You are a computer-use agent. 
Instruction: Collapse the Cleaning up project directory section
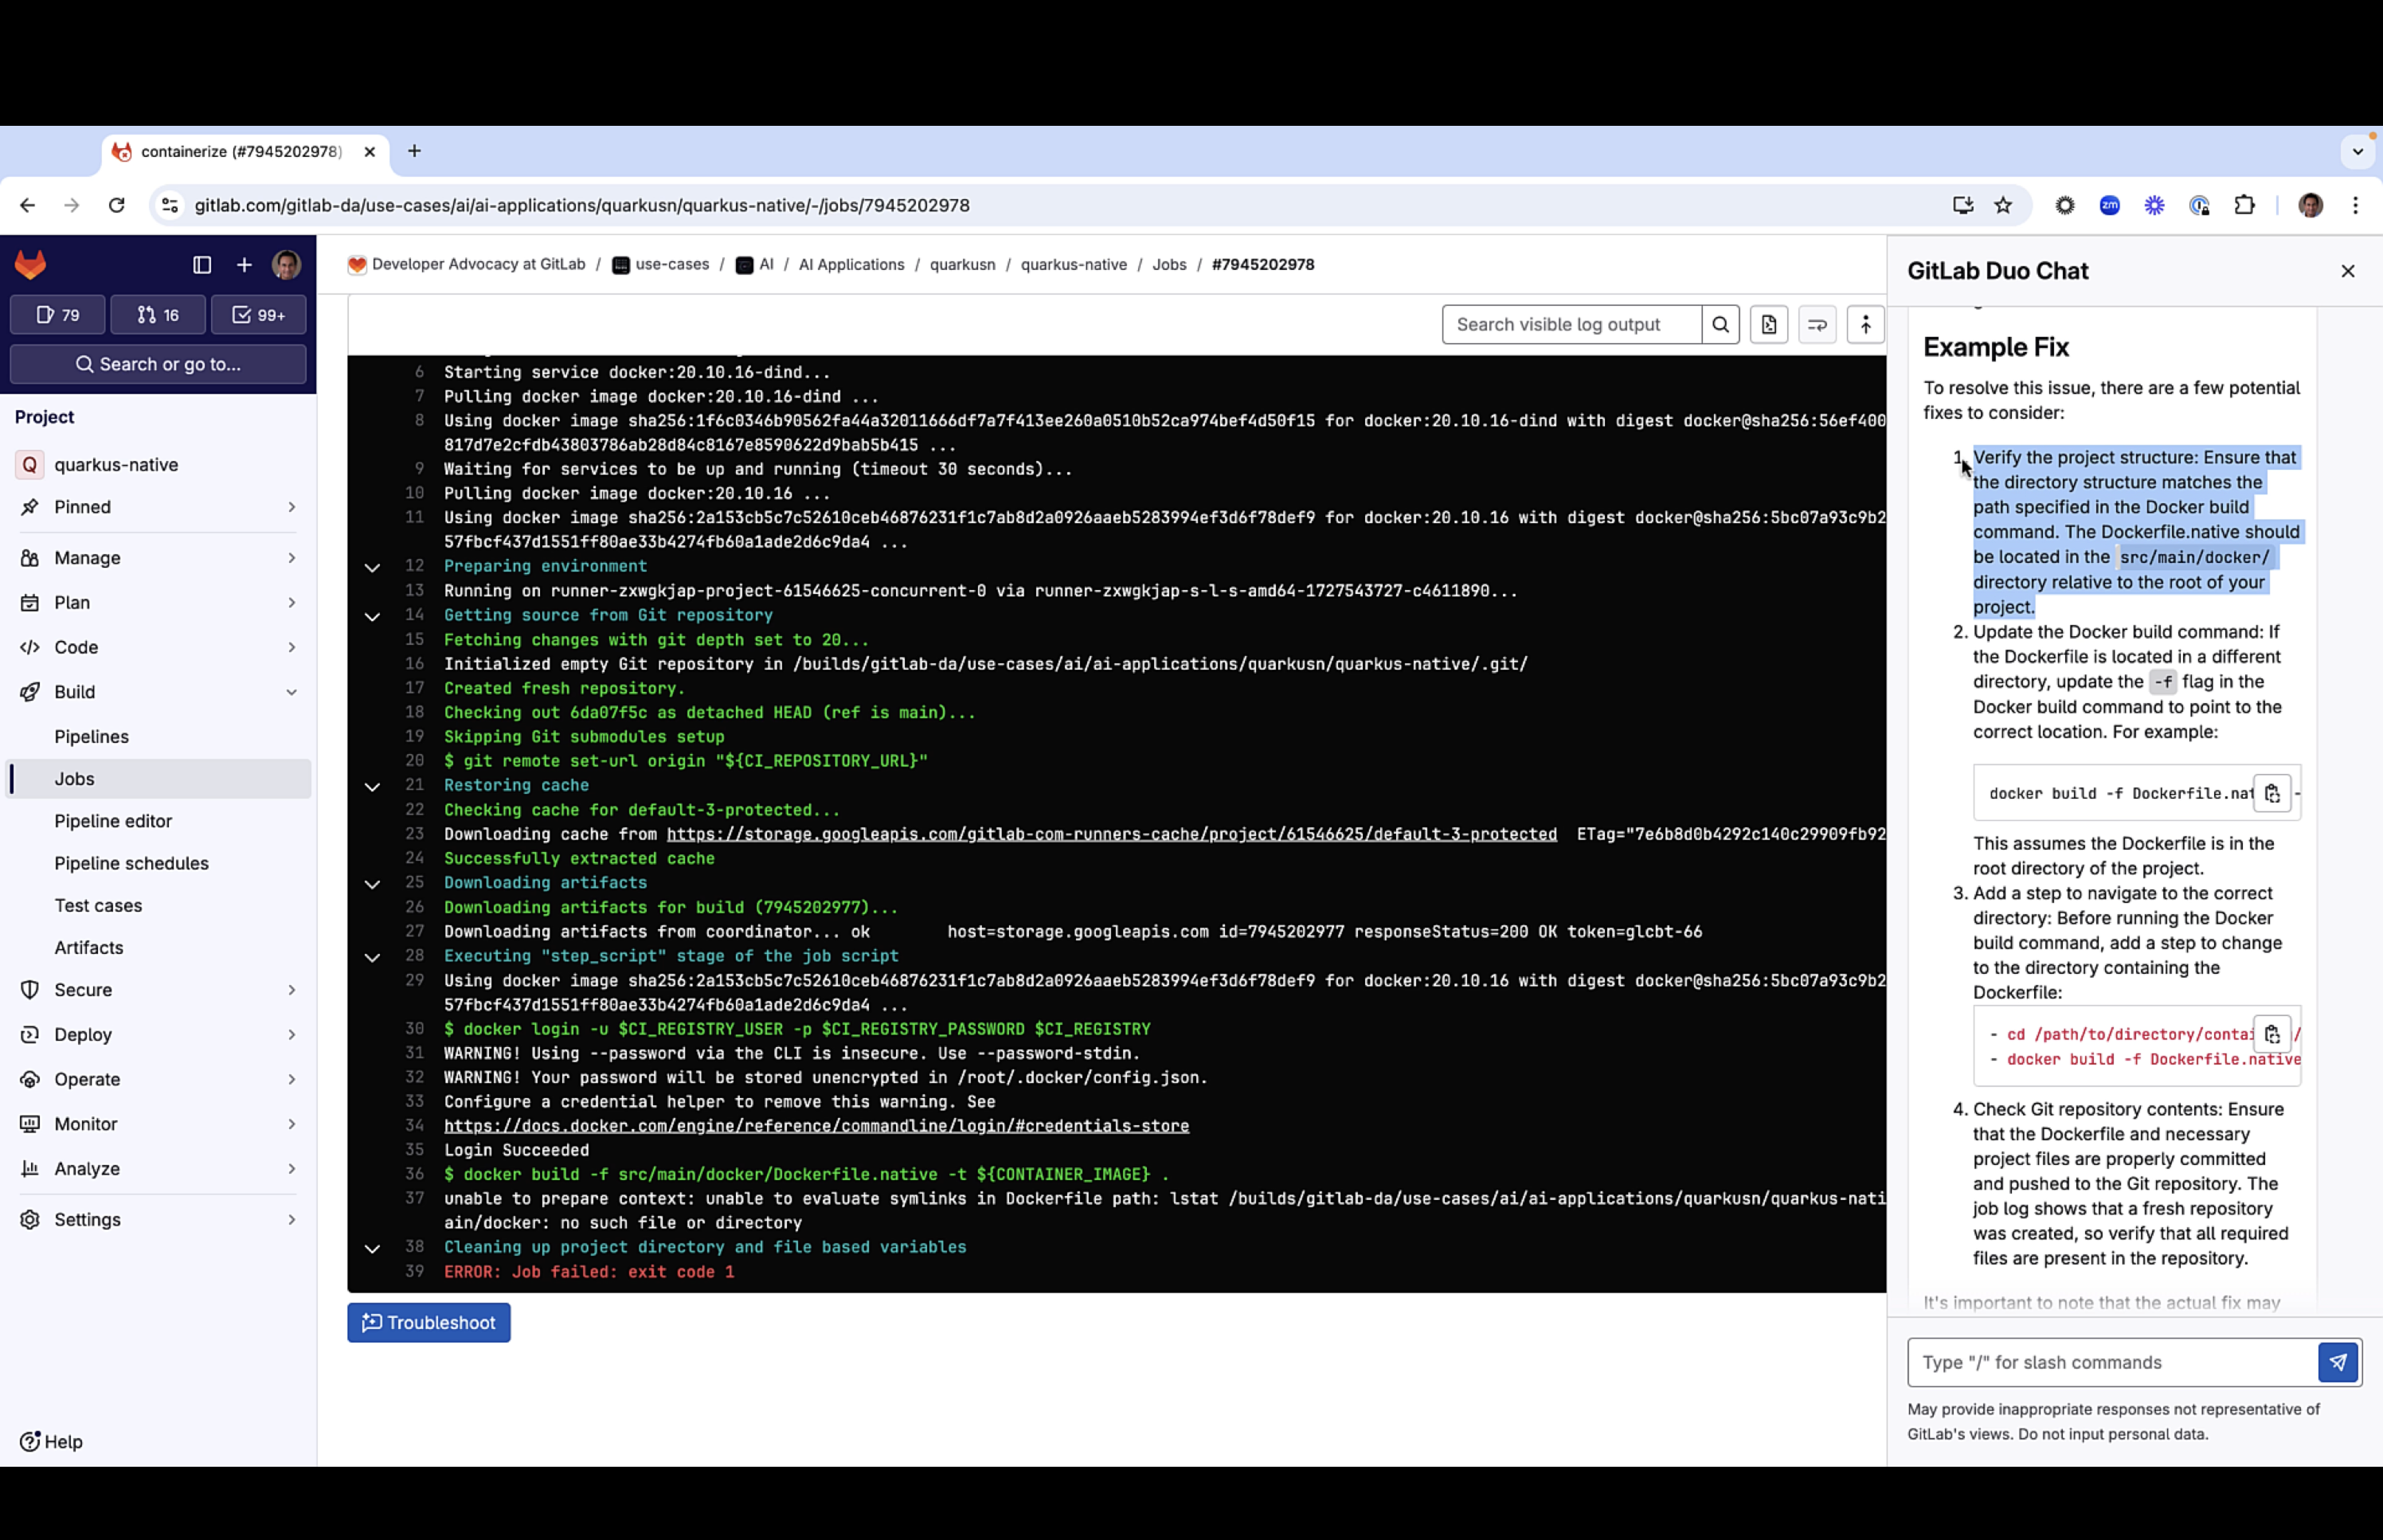pos(372,1248)
